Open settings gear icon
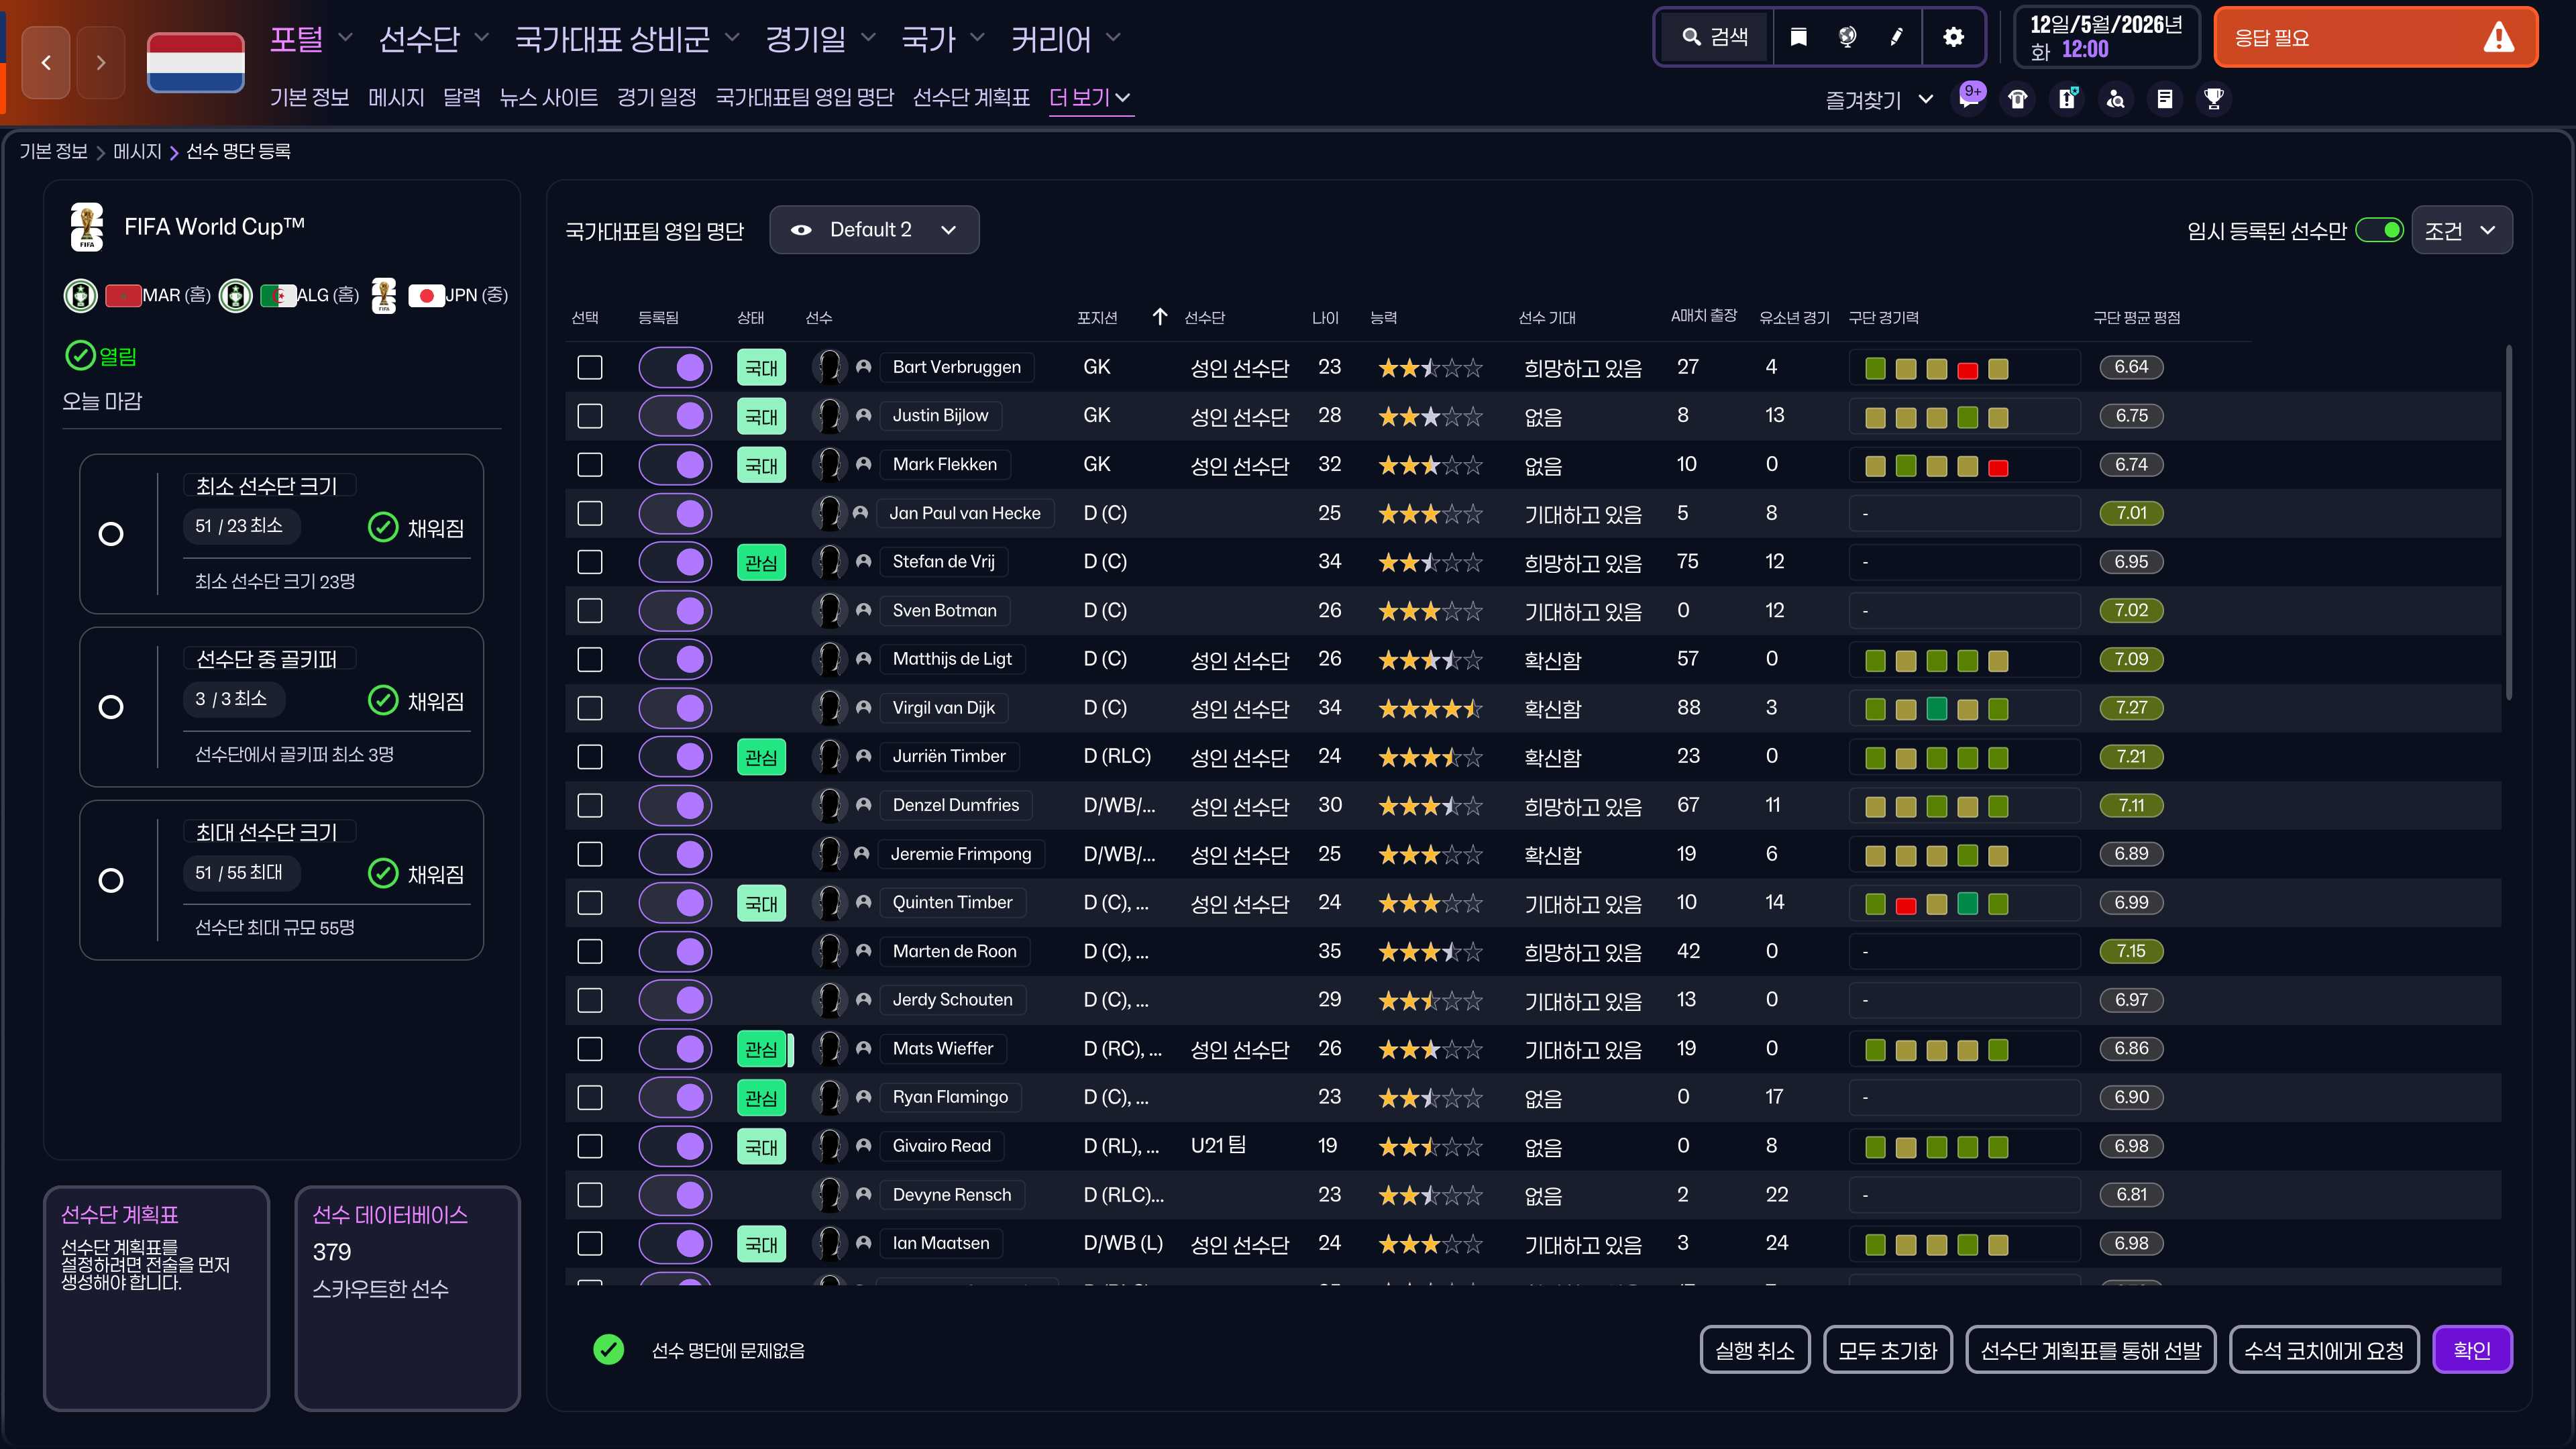This screenshot has height=1449, width=2576. 1953,38
